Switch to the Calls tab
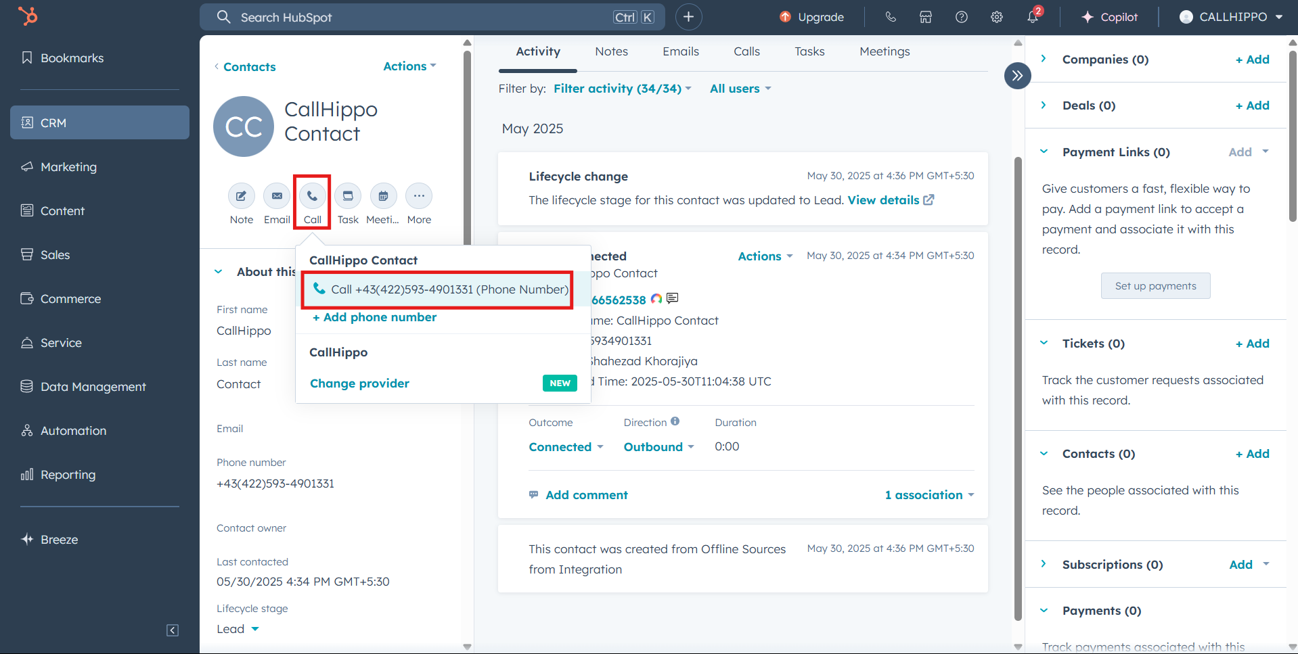This screenshot has width=1298, height=654. pyautogui.click(x=746, y=51)
